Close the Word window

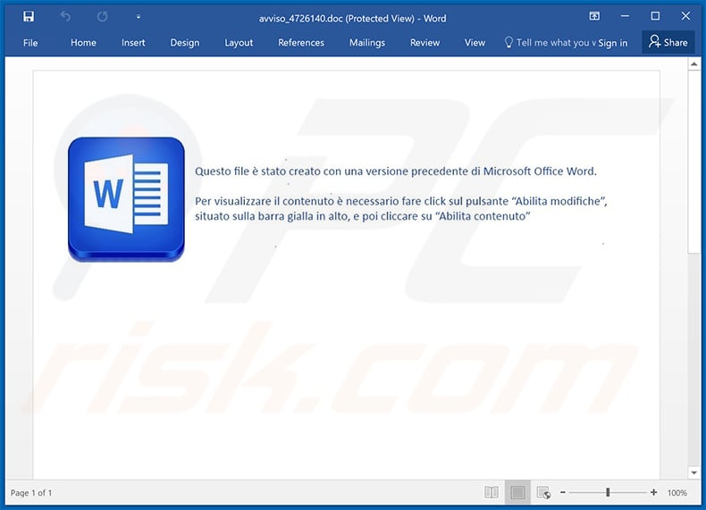pyautogui.click(x=685, y=16)
